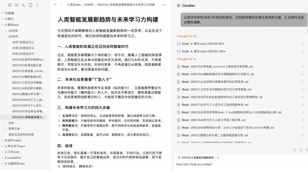This screenshot has height=170, width=308.
Task: Open the Read 260319AI辅助数据分析 tool row
Action: (x=241, y=74)
